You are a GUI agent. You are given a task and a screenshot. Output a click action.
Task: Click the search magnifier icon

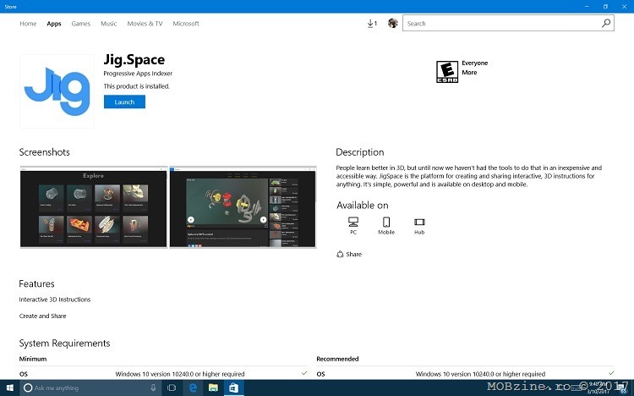[x=606, y=23]
